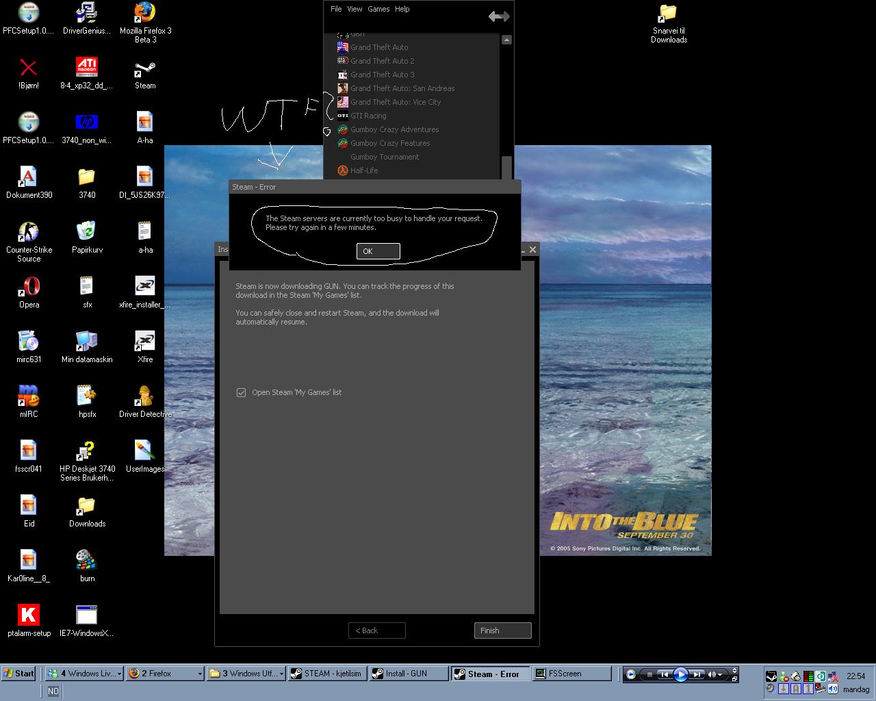
Task: Select the Xfire desktop icon
Action: [x=145, y=347]
